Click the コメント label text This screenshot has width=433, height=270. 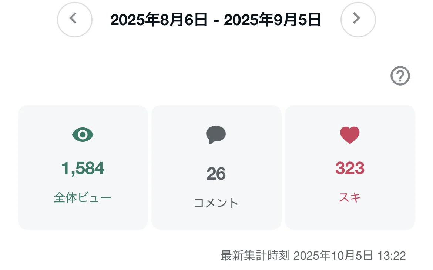click(216, 203)
